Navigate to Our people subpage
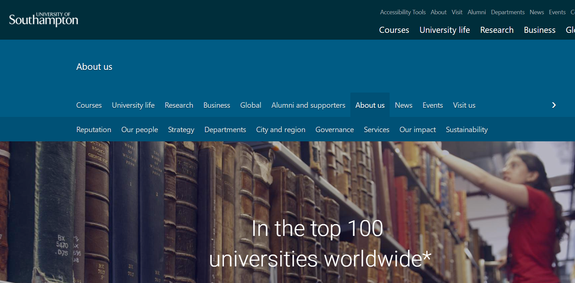This screenshot has width=575, height=283. [139, 130]
